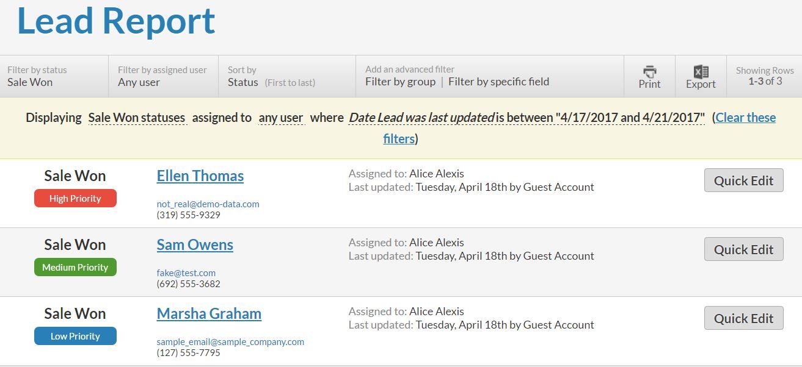This screenshot has width=802, height=367.
Task: Click Quick Edit for Sam Owens
Action: click(743, 249)
